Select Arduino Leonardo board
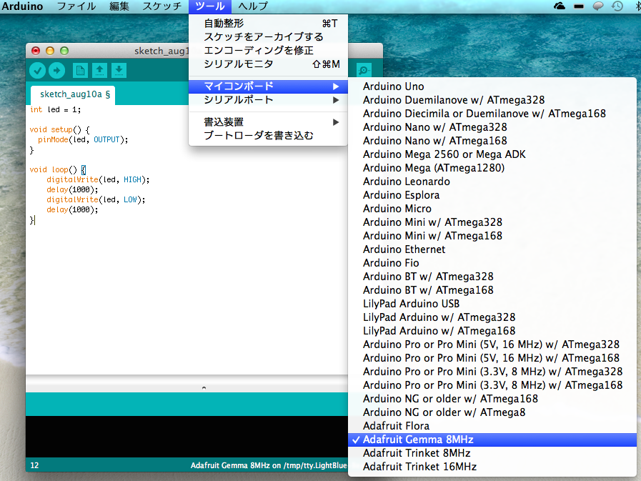This screenshot has width=641, height=481. [492, 182]
